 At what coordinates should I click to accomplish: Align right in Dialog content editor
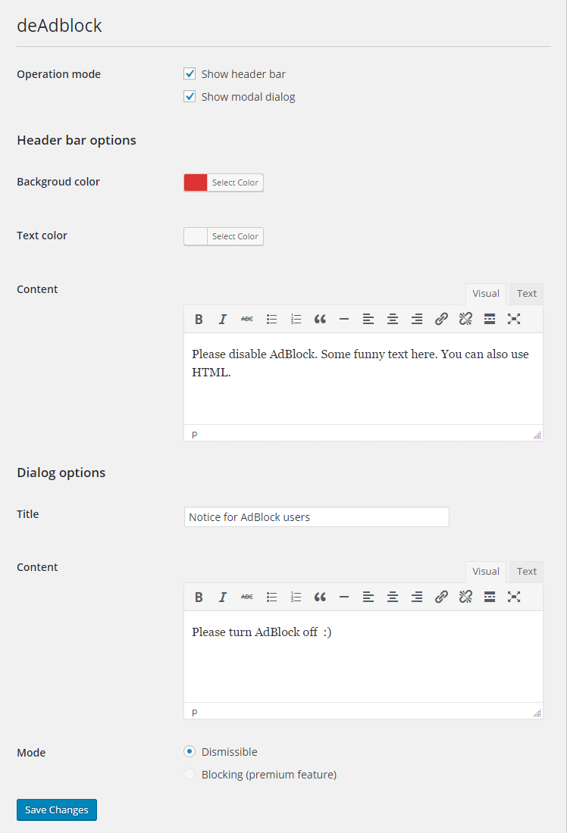(417, 597)
